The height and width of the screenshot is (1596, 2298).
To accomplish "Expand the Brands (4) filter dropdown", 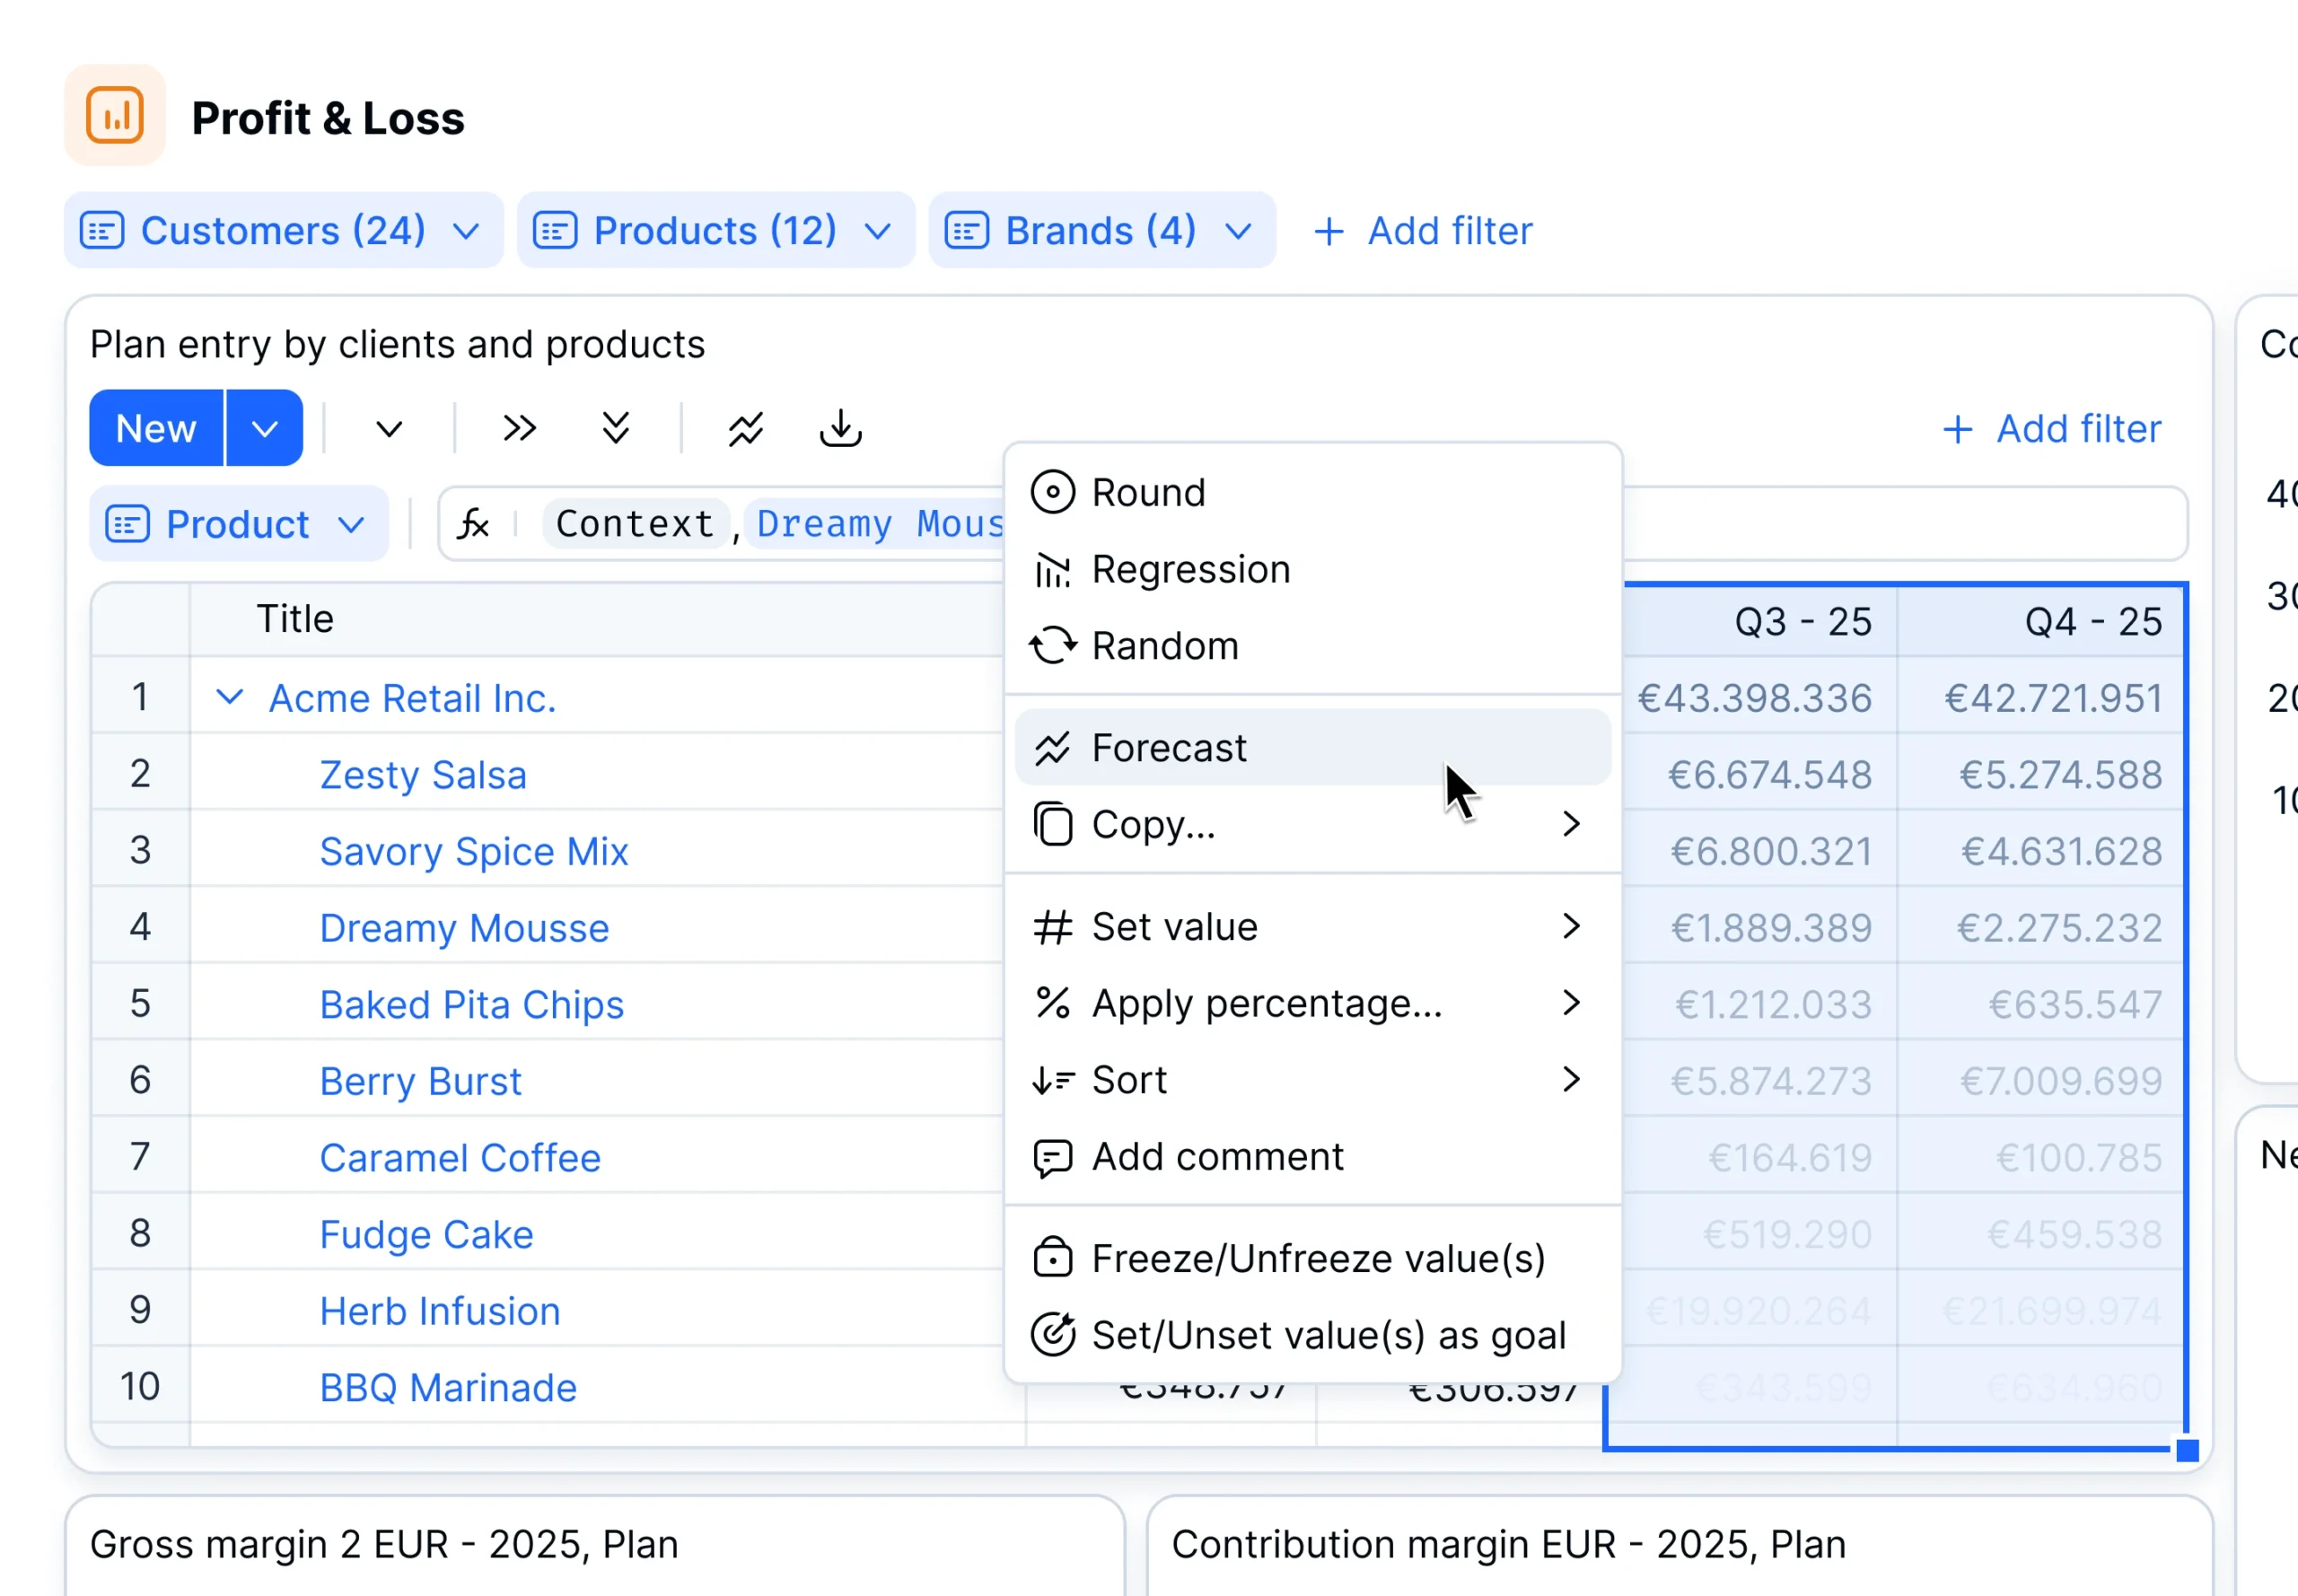I will (x=1101, y=231).
